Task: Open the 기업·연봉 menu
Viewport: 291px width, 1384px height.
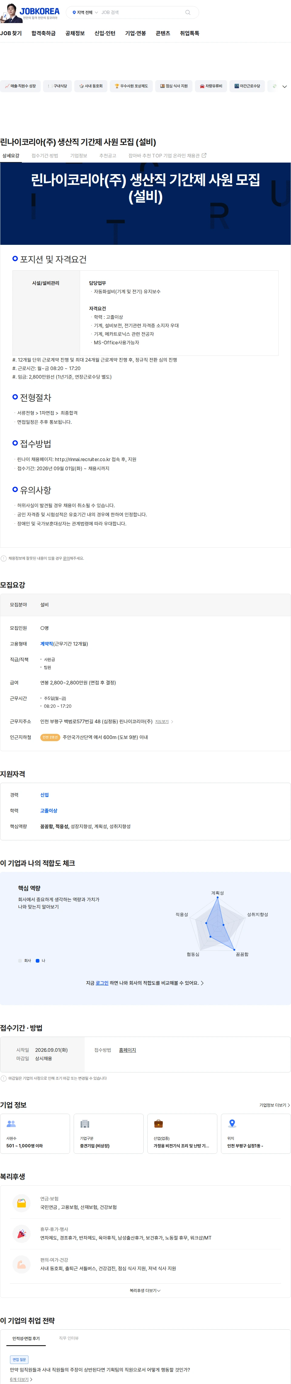Action: point(135,33)
